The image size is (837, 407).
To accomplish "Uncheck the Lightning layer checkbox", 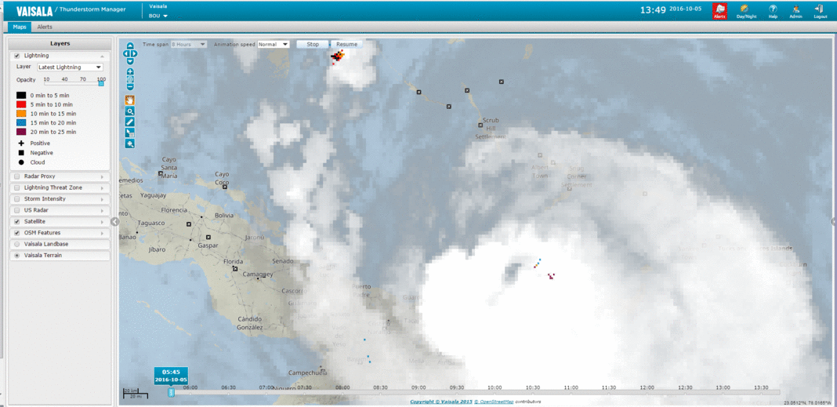I will pos(17,56).
